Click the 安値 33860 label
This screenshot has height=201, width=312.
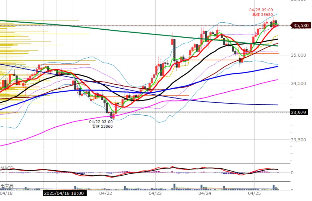click(102, 126)
